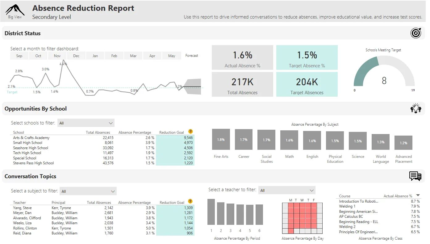Click the English 1.6% bar
Screen dimensions: 430x244
[x=312, y=141]
